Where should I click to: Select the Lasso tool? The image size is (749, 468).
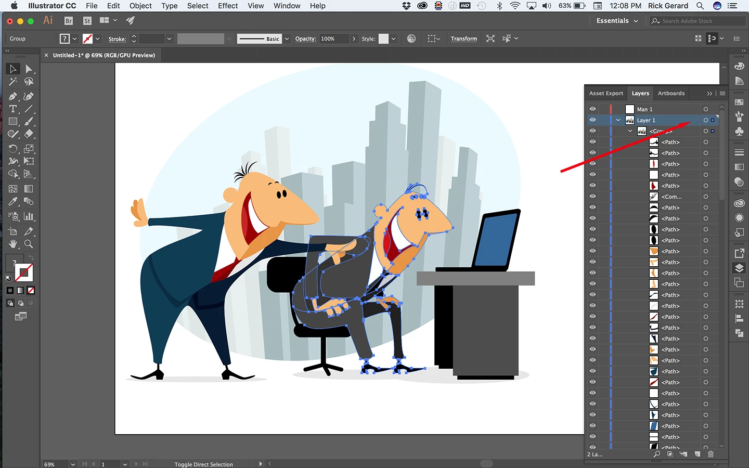coord(29,82)
